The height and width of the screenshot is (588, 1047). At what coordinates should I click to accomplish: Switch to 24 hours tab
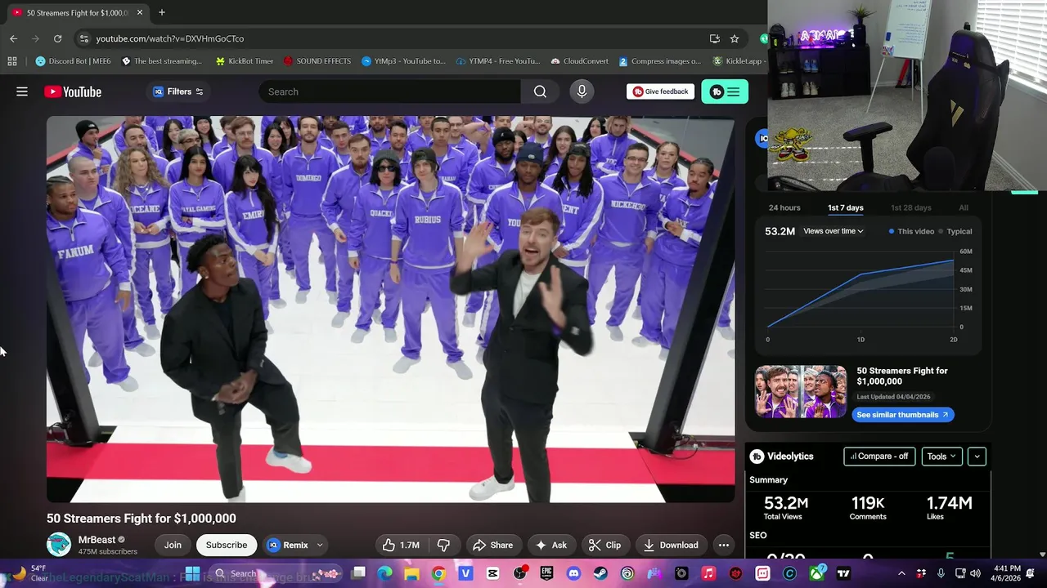(x=784, y=207)
